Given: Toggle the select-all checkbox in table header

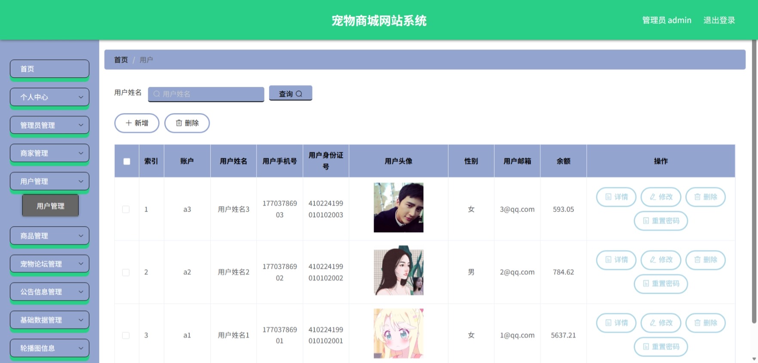Looking at the screenshot, I should tap(127, 161).
